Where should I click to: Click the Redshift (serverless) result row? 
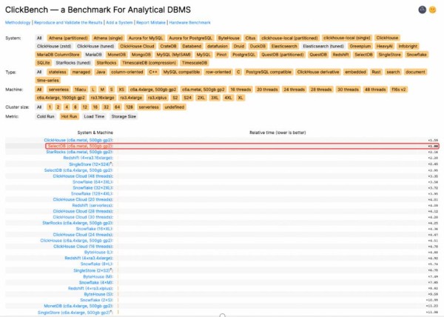pyautogui.click(x=92, y=205)
